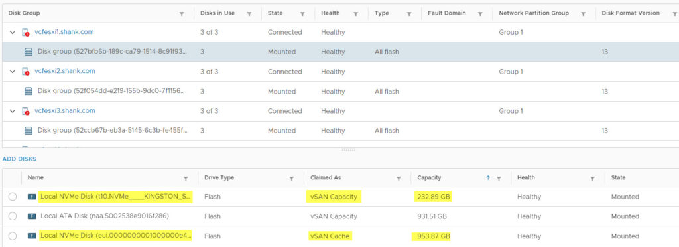Click Local NVMe Disk (t10.NVMe KINGSTON) name
The height and width of the screenshot is (247, 679).
(116, 197)
